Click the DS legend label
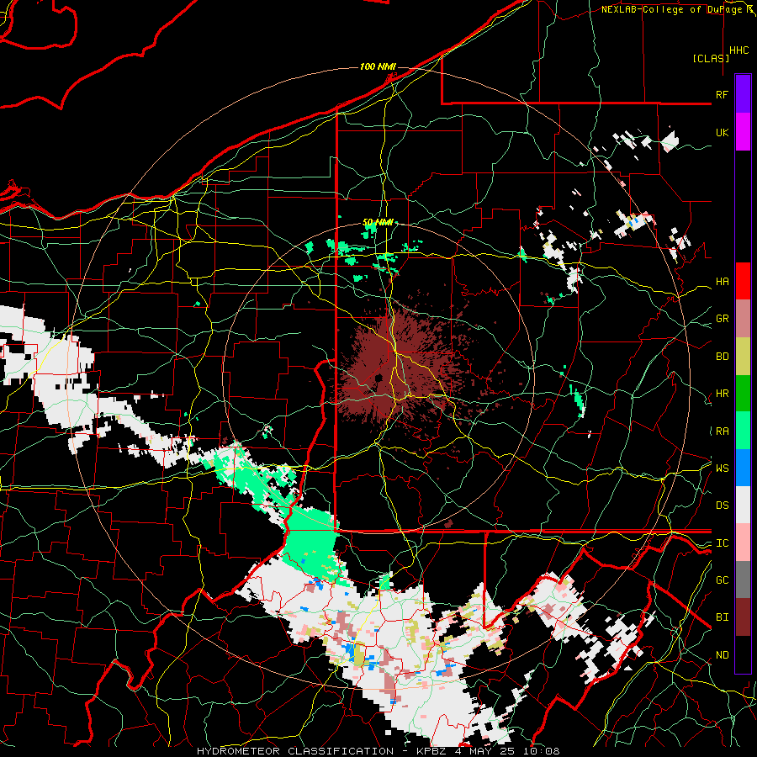 pyautogui.click(x=722, y=506)
